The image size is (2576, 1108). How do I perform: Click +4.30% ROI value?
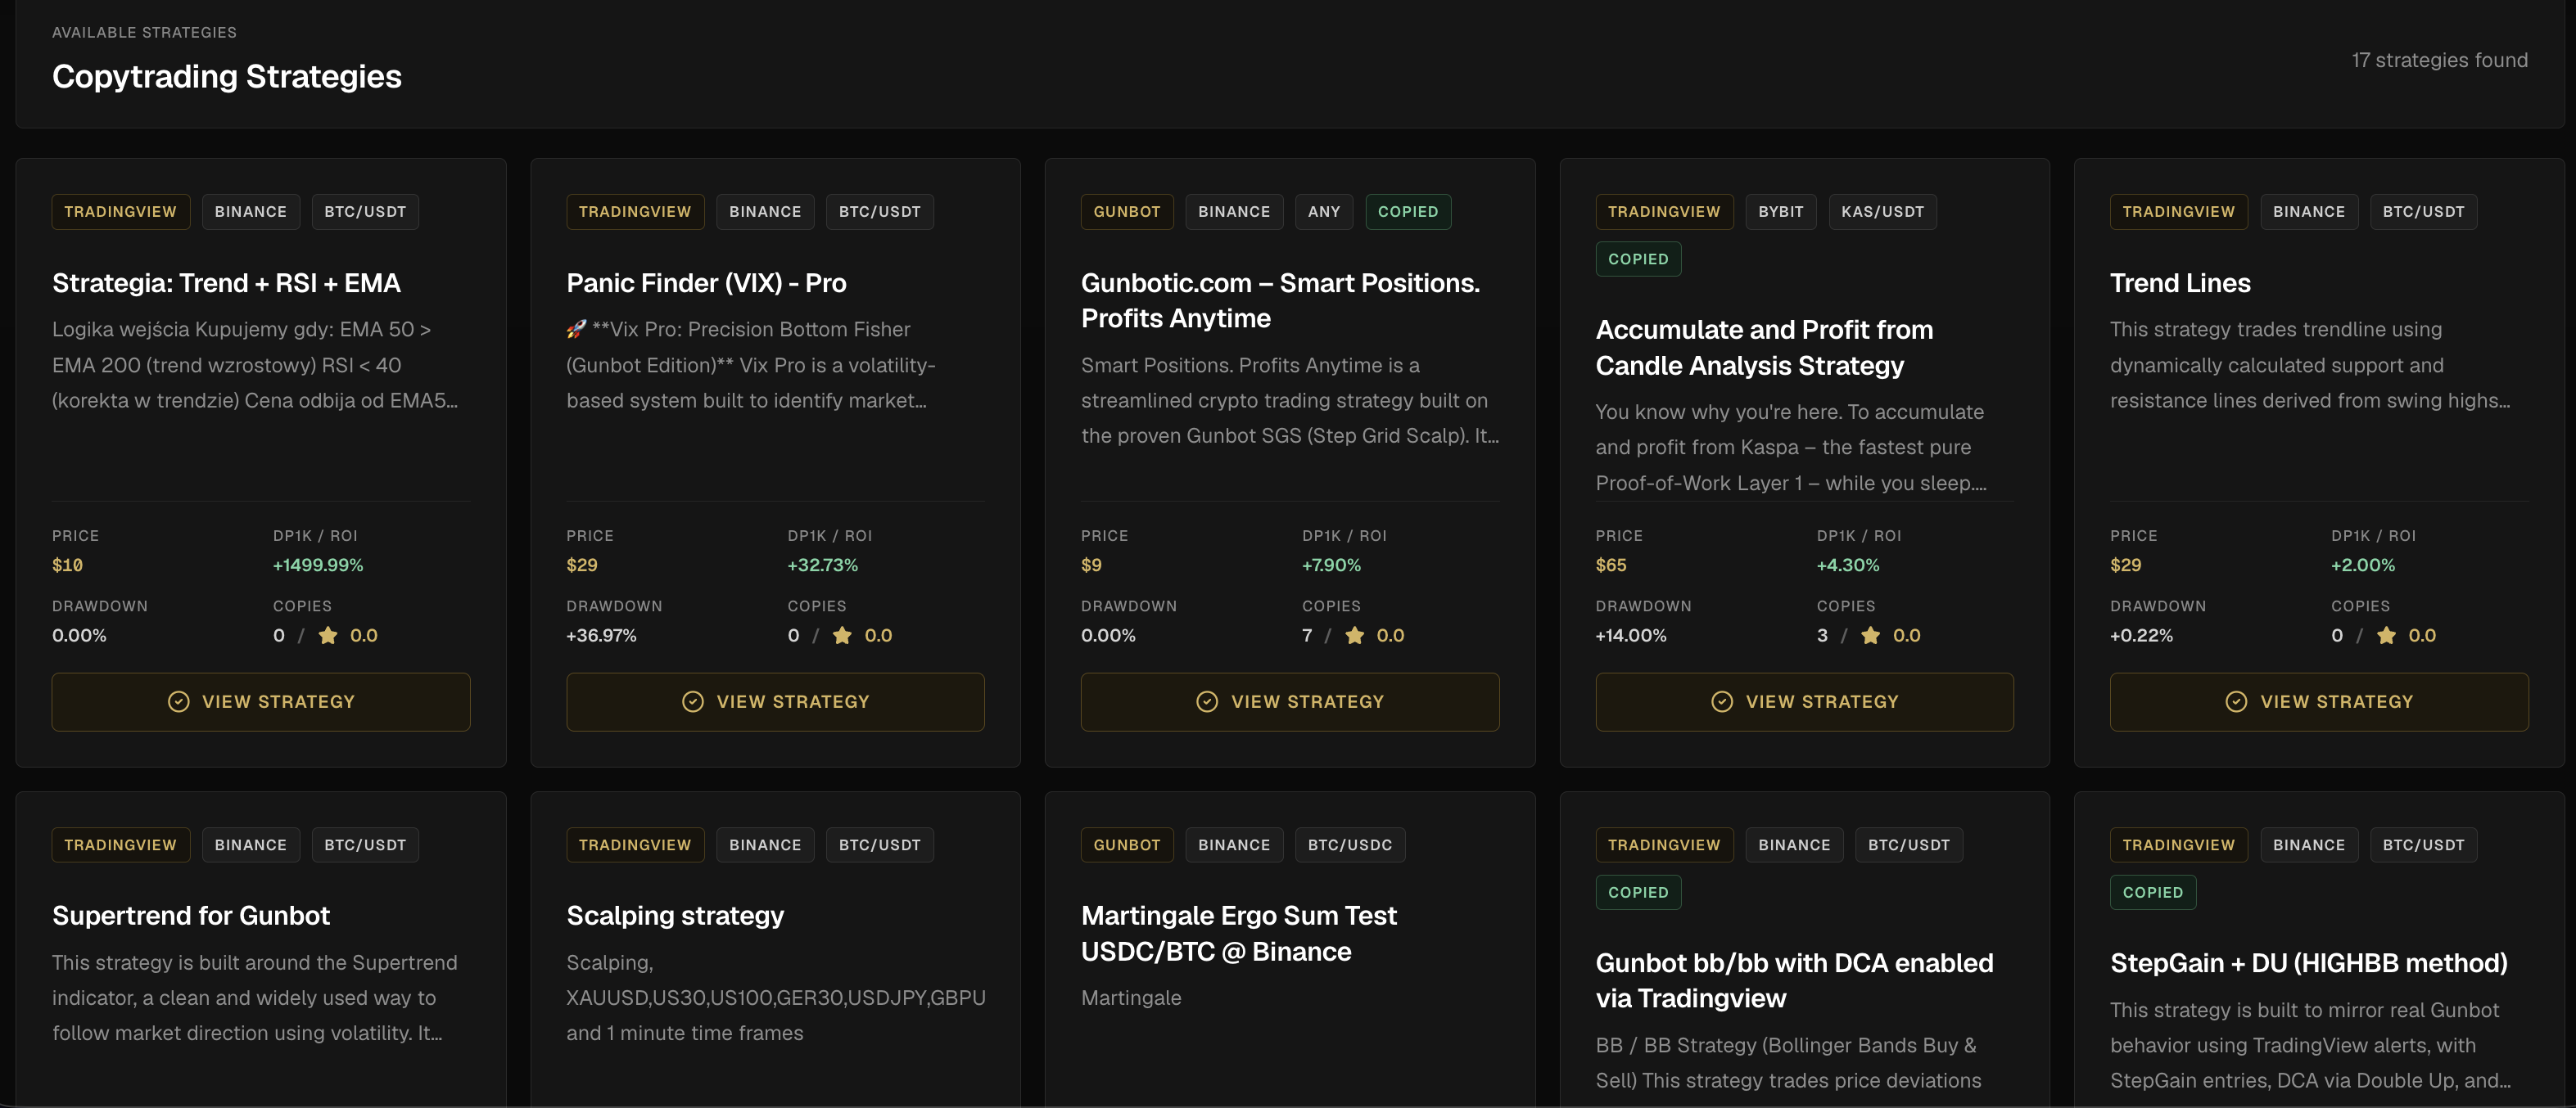[x=1847, y=565]
